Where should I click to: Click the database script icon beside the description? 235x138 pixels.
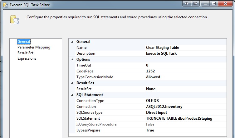[x=15, y=20]
